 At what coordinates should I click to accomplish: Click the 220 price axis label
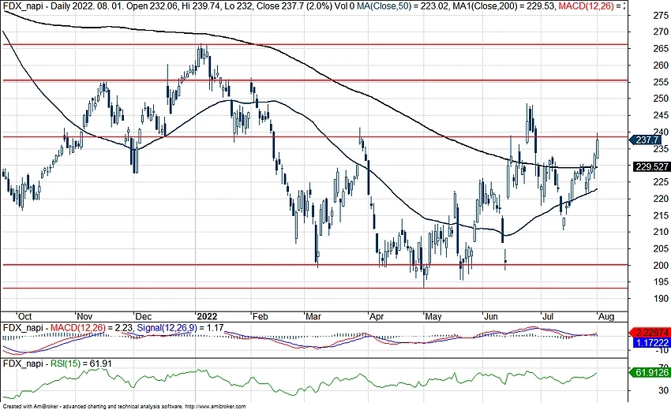660,199
